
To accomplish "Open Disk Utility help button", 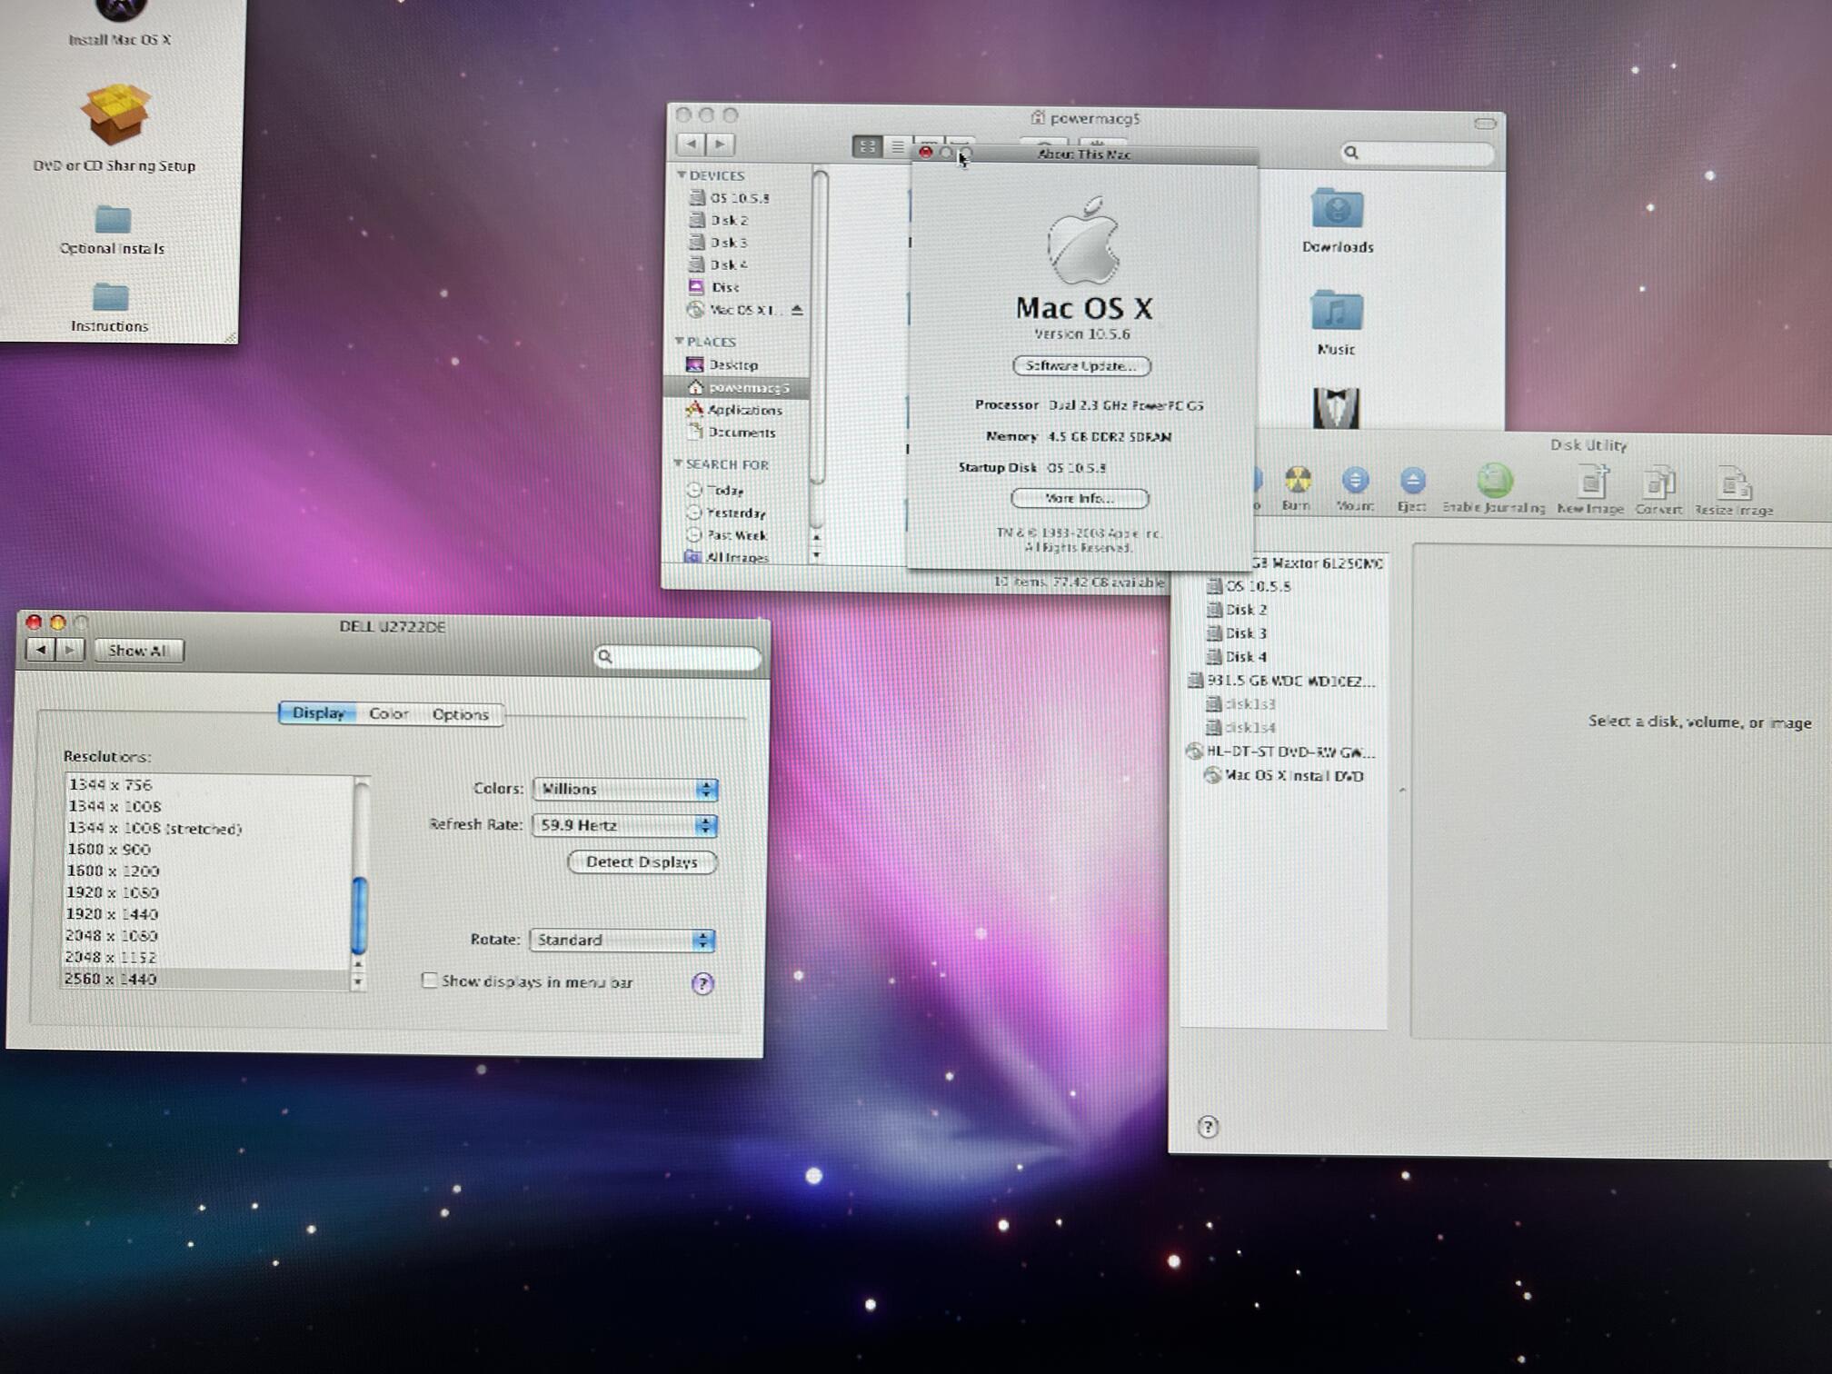I will coord(1208,1127).
